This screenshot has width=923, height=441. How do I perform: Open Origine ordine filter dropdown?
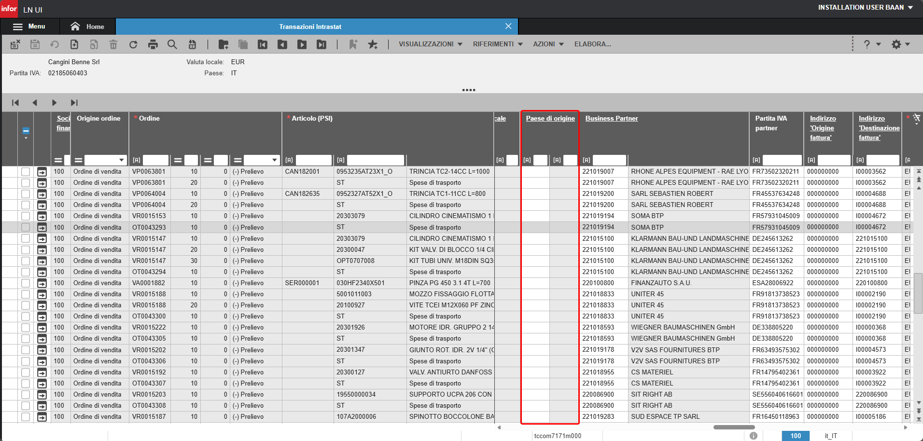pyautogui.click(x=122, y=160)
